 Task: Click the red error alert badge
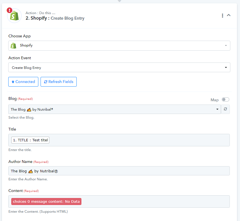click(9, 10)
